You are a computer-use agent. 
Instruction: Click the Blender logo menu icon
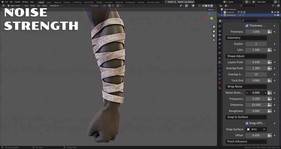point(2,2)
